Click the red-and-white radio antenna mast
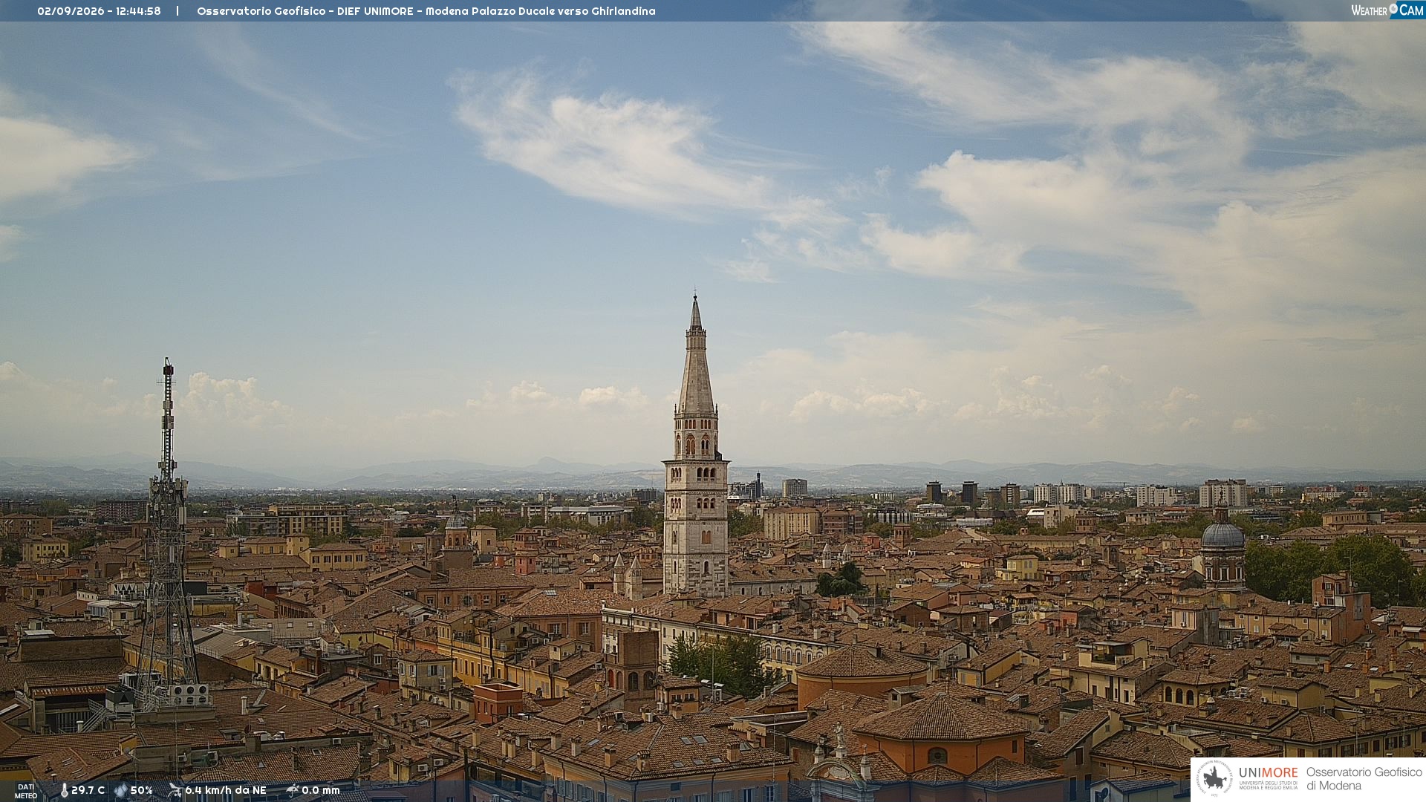 click(x=168, y=535)
